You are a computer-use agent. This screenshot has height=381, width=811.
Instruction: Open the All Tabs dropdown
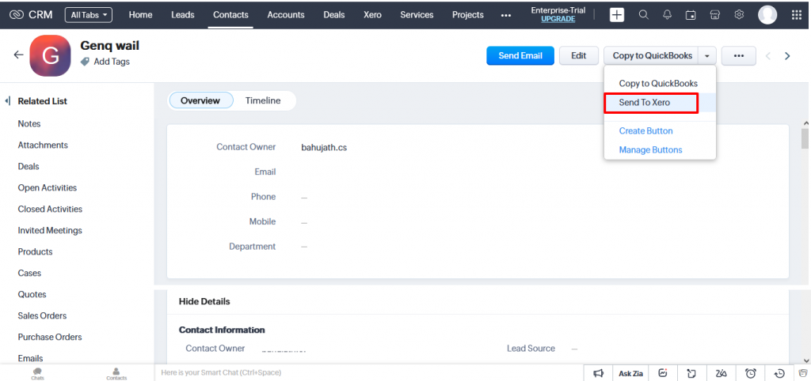coord(89,15)
